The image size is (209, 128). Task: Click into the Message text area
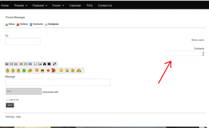(58, 82)
